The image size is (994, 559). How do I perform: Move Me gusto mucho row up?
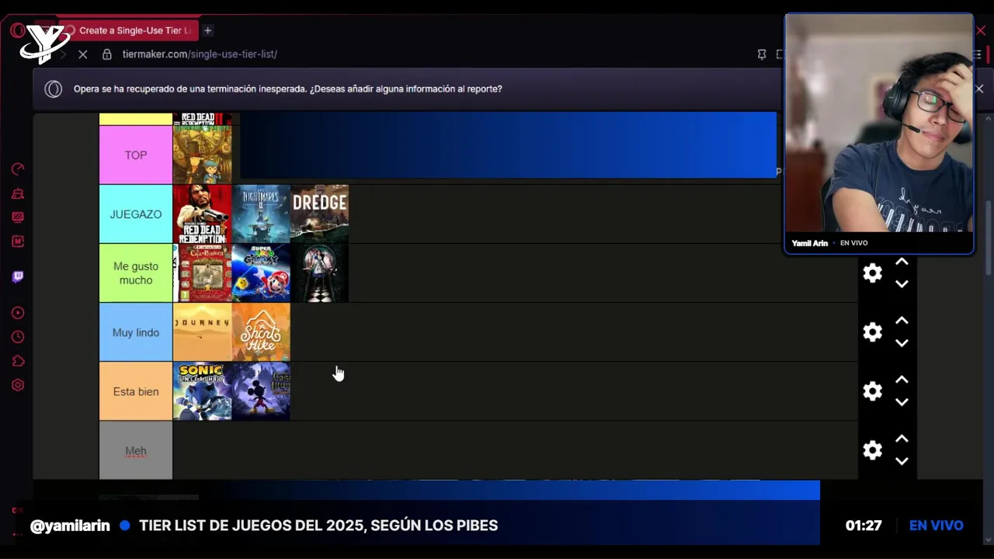(902, 262)
